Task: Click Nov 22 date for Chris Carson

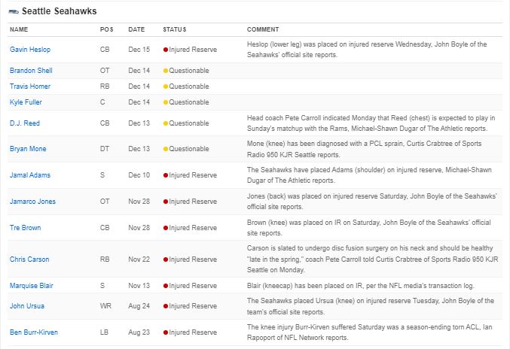Action: (x=139, y=259)
